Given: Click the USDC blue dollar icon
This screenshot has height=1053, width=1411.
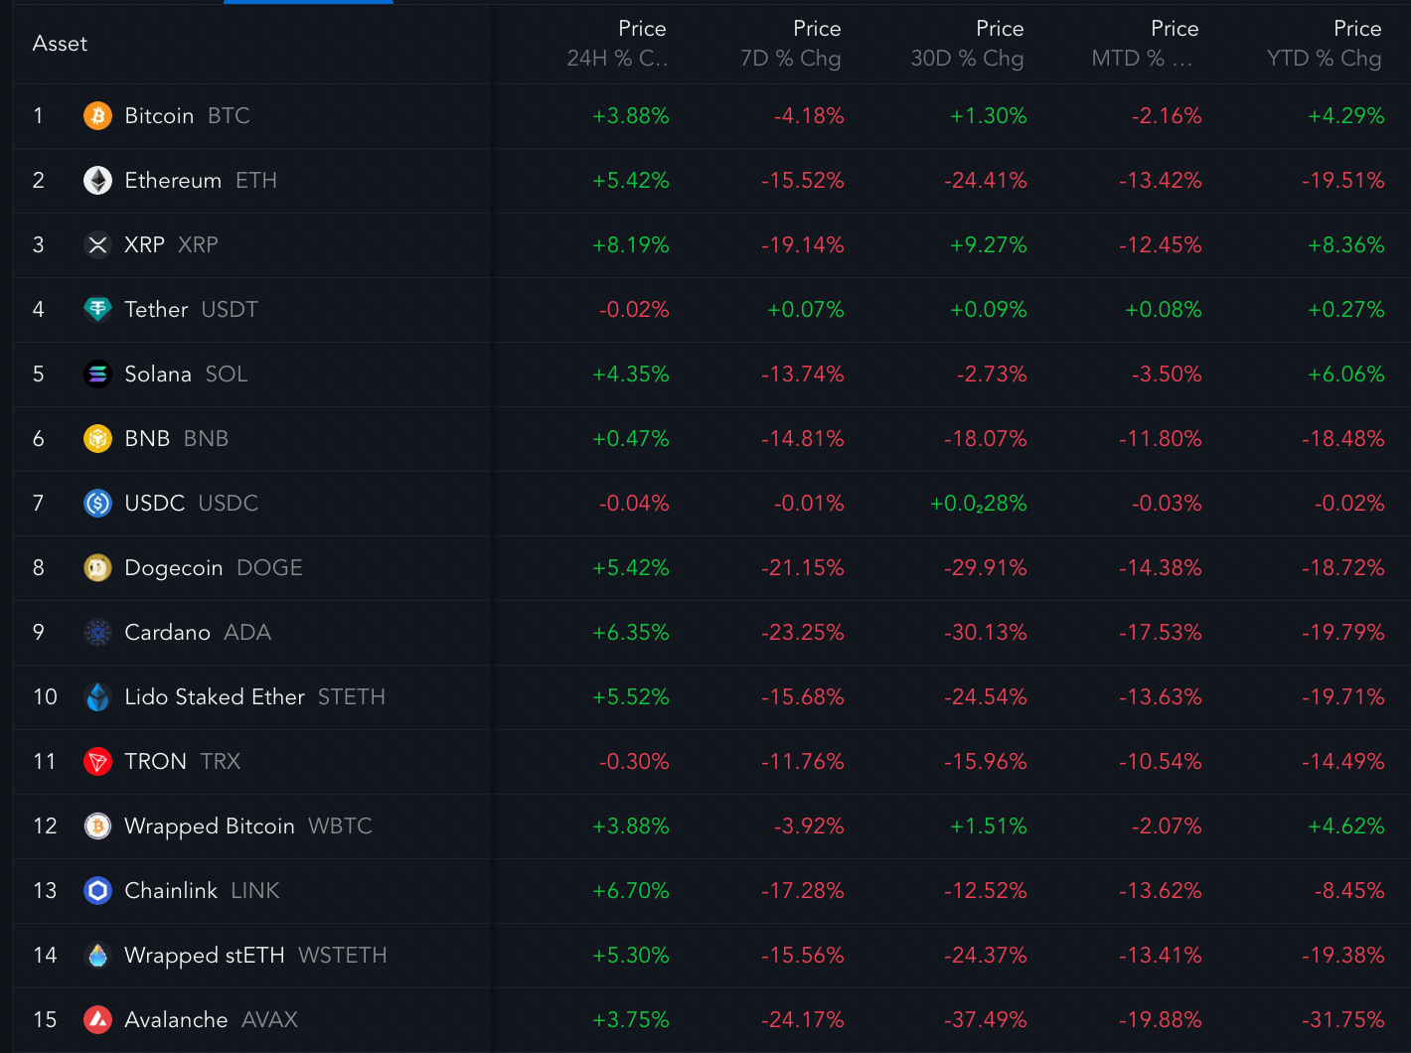Looking at the screenshot, I should tap(97, 504).
